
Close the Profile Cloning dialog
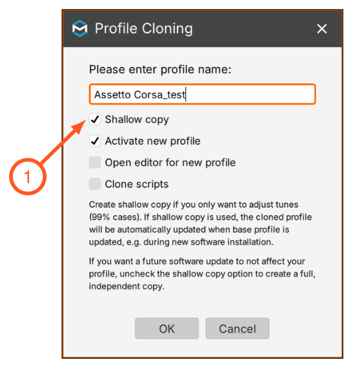[321, 29]
